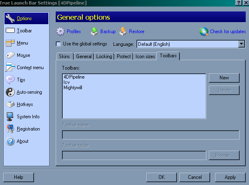Switch to the Protect tab
The height and width of the screenshot is (185, 249).
pyautogui.click(x=124, y=56)
